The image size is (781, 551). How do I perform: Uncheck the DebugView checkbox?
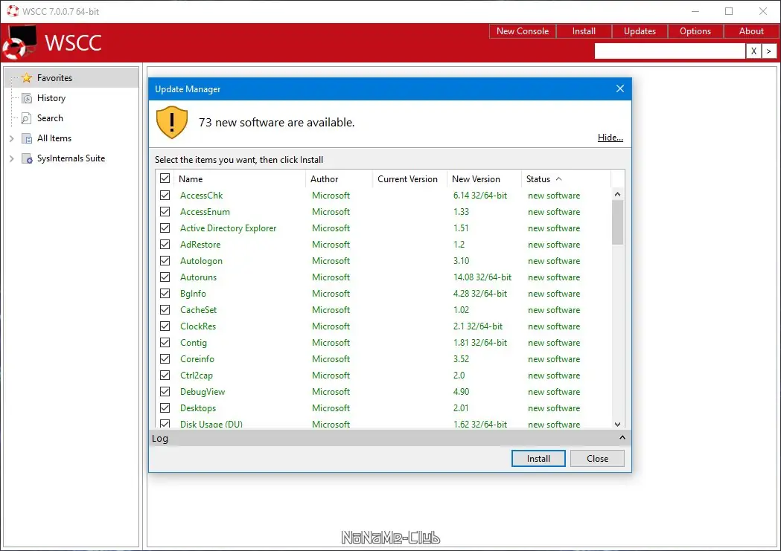point(165,392)
